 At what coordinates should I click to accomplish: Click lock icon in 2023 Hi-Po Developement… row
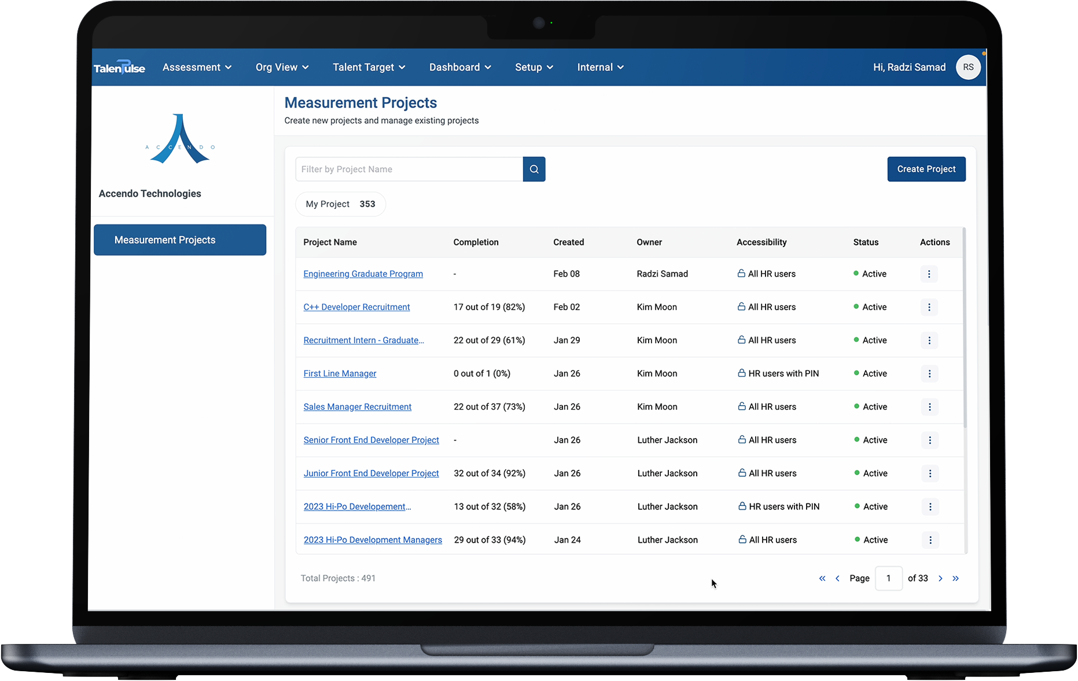(x=742, y=506)
